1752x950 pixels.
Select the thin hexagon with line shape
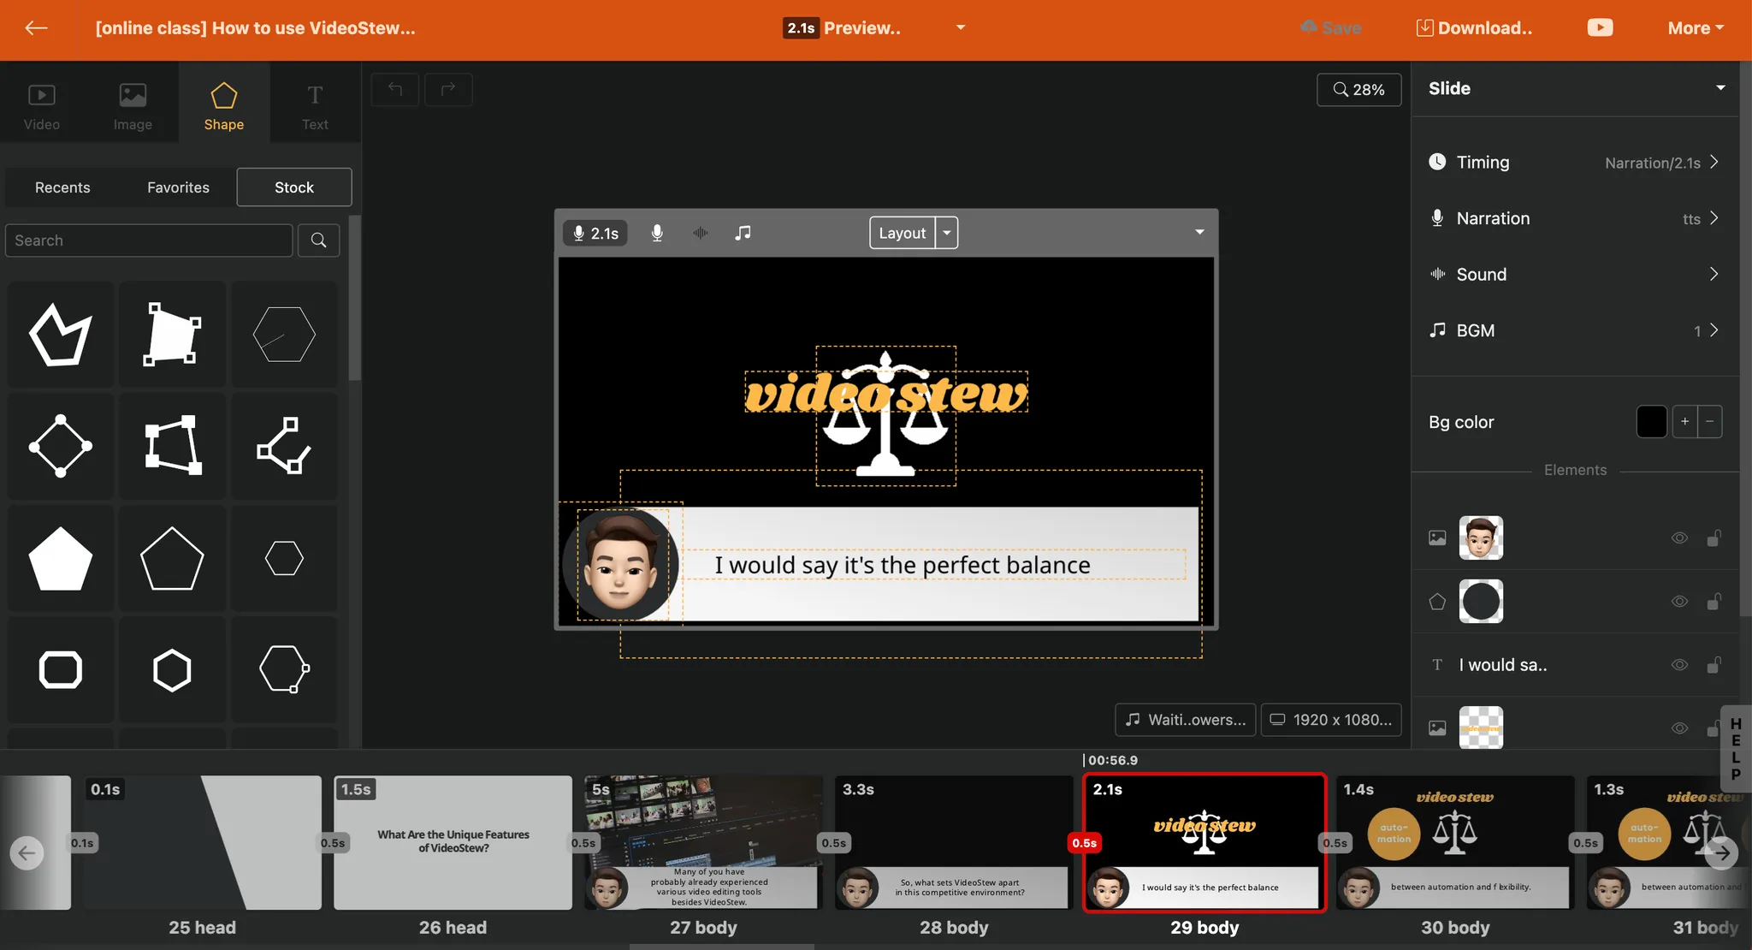[x=284, y=334]
